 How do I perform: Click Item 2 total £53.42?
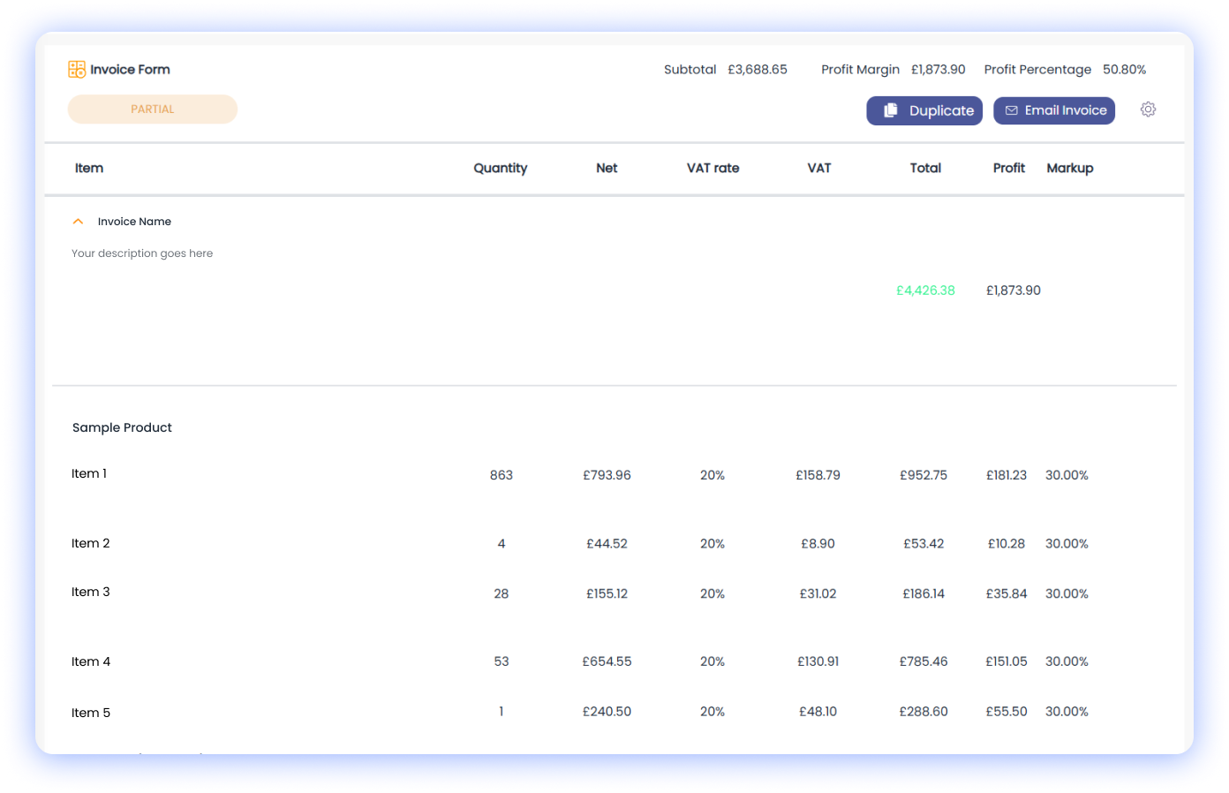[x=924, y=544]
